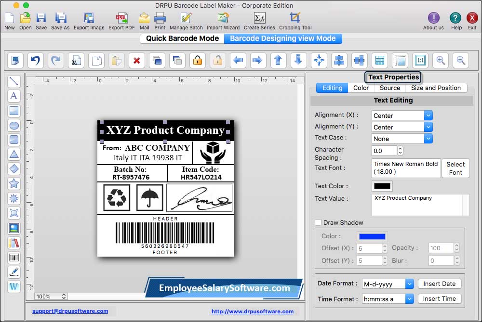Click the black Text Color swatch
Viewport: 482px width, 322px height.
coord(382,186)
